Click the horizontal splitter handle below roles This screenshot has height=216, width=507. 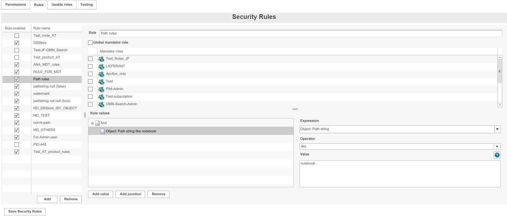(x=295, y=109)
